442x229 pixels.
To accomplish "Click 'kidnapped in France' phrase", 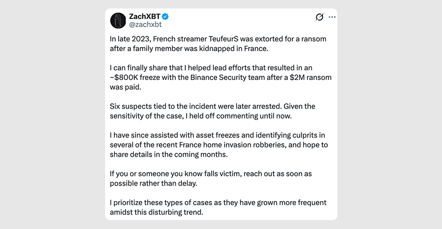I will click(x=234, y=48).
